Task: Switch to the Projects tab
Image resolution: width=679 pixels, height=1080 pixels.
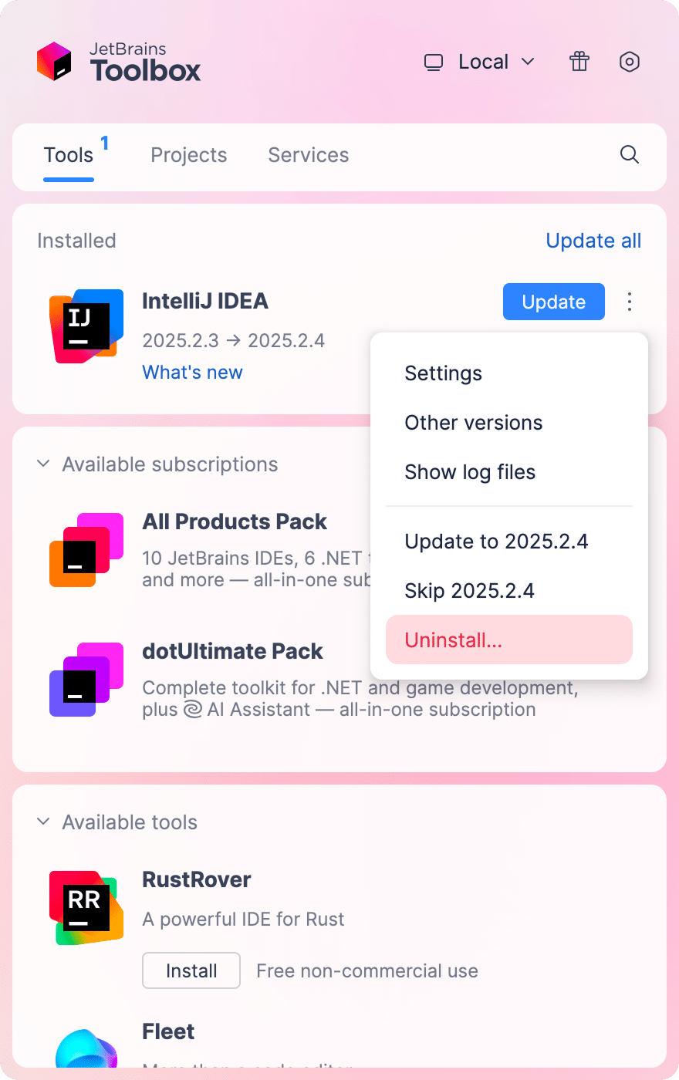Action: (188, 155)
